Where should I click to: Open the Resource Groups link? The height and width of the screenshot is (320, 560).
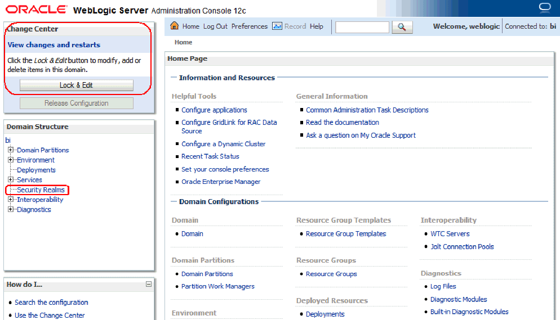pyautogui.click(x=331, y=274)
